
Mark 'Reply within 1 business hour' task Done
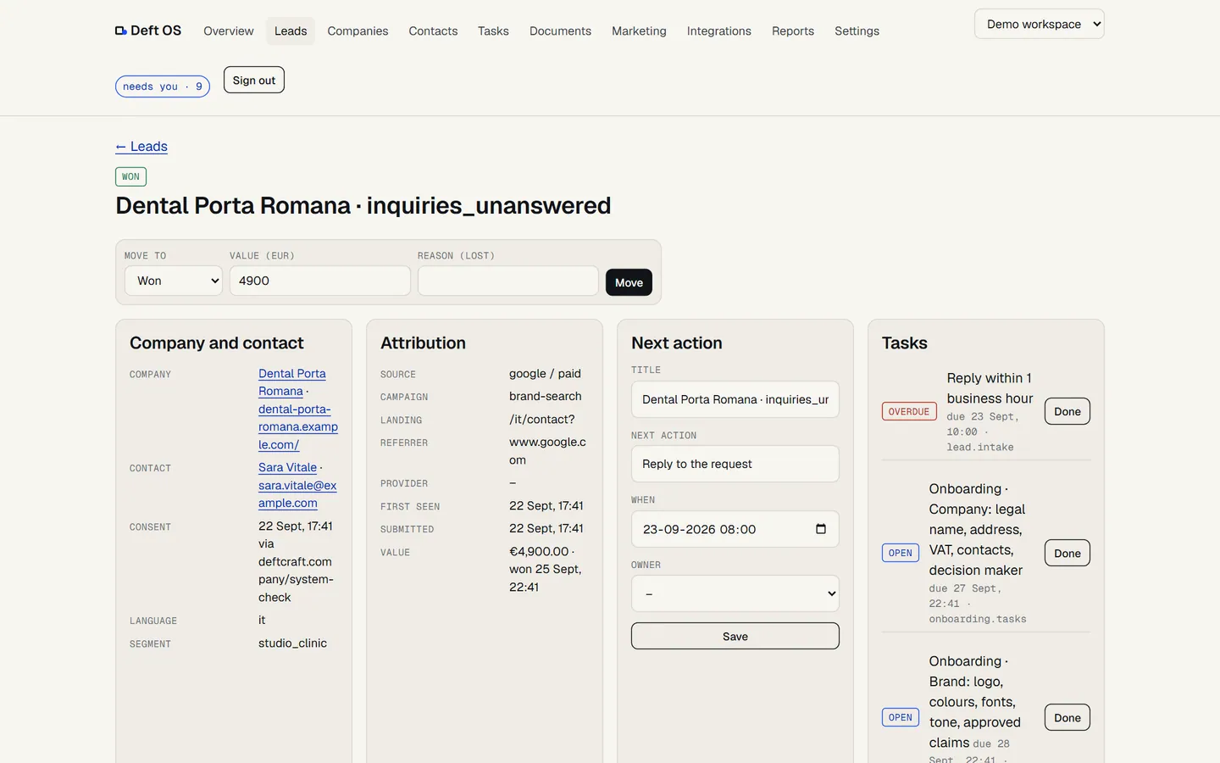tap(1067, 411)
